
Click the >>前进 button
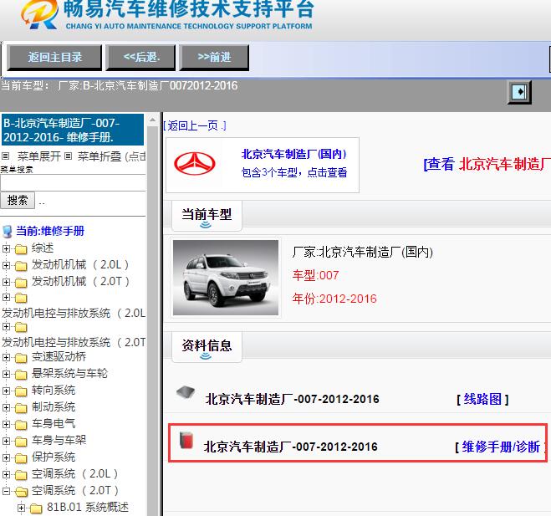214,58
